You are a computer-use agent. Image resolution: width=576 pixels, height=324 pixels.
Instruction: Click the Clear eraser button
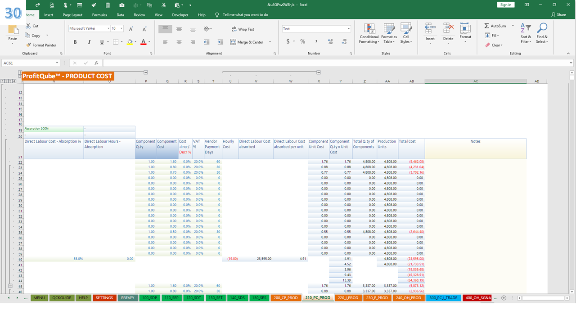494,45
